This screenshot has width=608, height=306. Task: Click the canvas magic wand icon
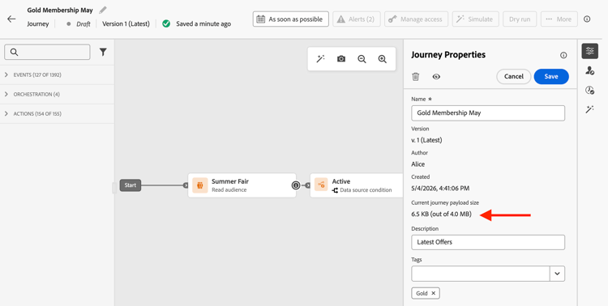pyautogui.click(x=320, y=59)
